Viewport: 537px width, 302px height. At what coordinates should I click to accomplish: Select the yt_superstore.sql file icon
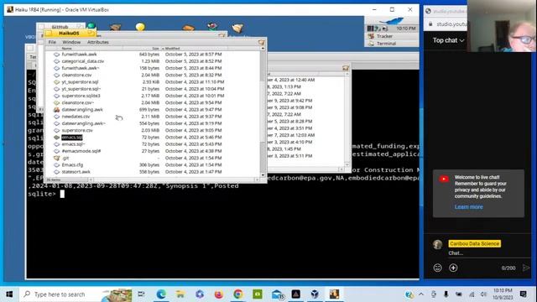click(56, 82)
